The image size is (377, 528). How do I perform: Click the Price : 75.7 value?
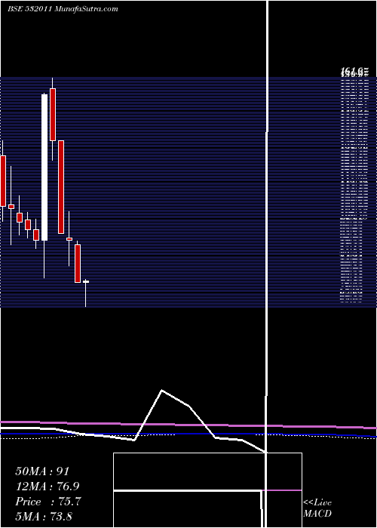48,502
